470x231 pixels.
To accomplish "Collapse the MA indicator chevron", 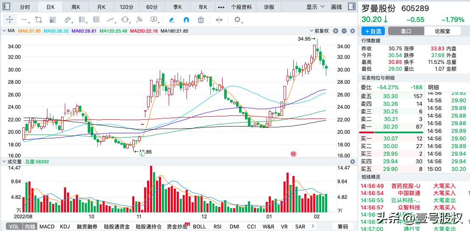I will click(x=4, y=31).
